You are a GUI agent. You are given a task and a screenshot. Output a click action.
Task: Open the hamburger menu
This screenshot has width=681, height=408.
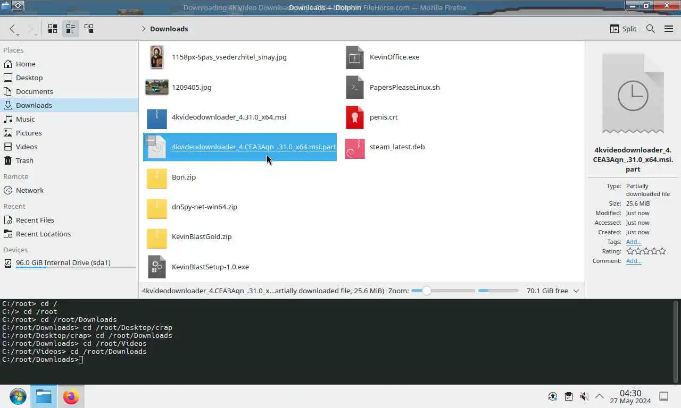669,29
